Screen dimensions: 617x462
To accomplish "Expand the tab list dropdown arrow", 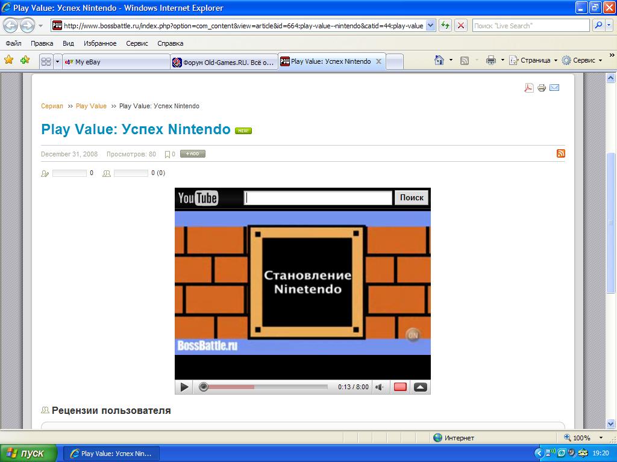I will (57, 62).
